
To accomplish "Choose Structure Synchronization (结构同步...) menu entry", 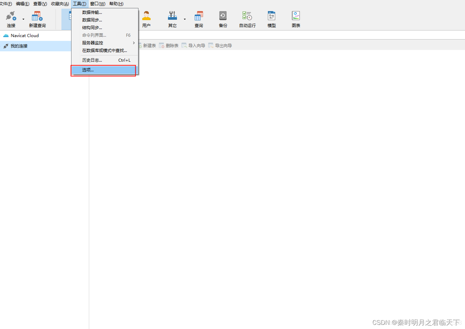I will [105, 27].
